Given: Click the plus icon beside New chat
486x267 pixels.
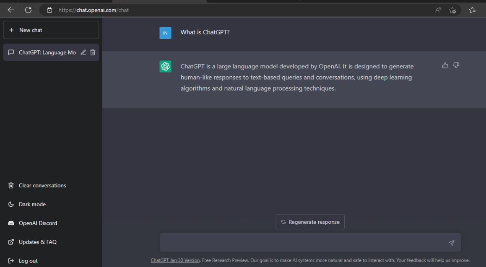Looking at the screenshot, I should pos(11,30).
